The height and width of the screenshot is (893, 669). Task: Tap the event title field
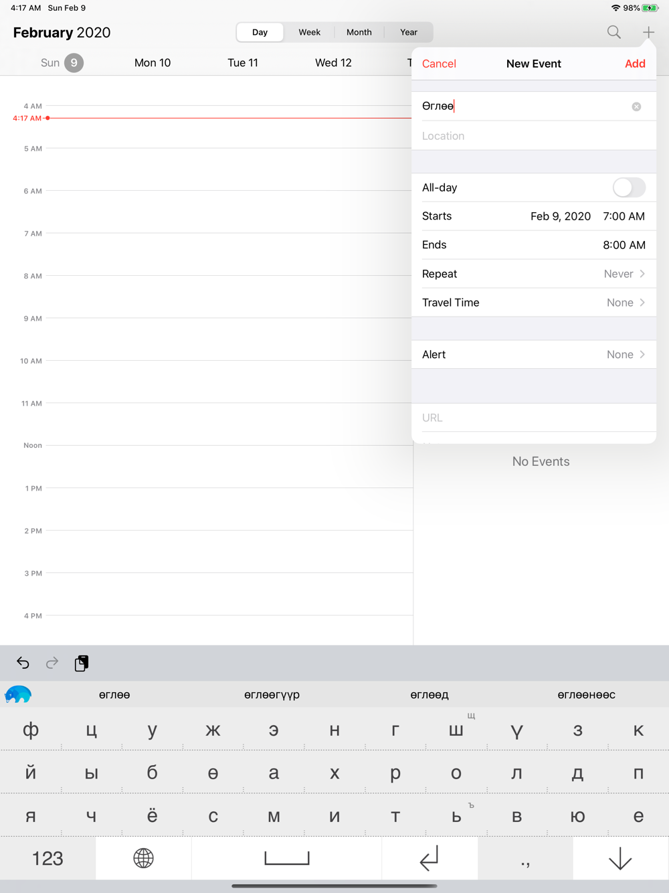click(x=534, y=106)
